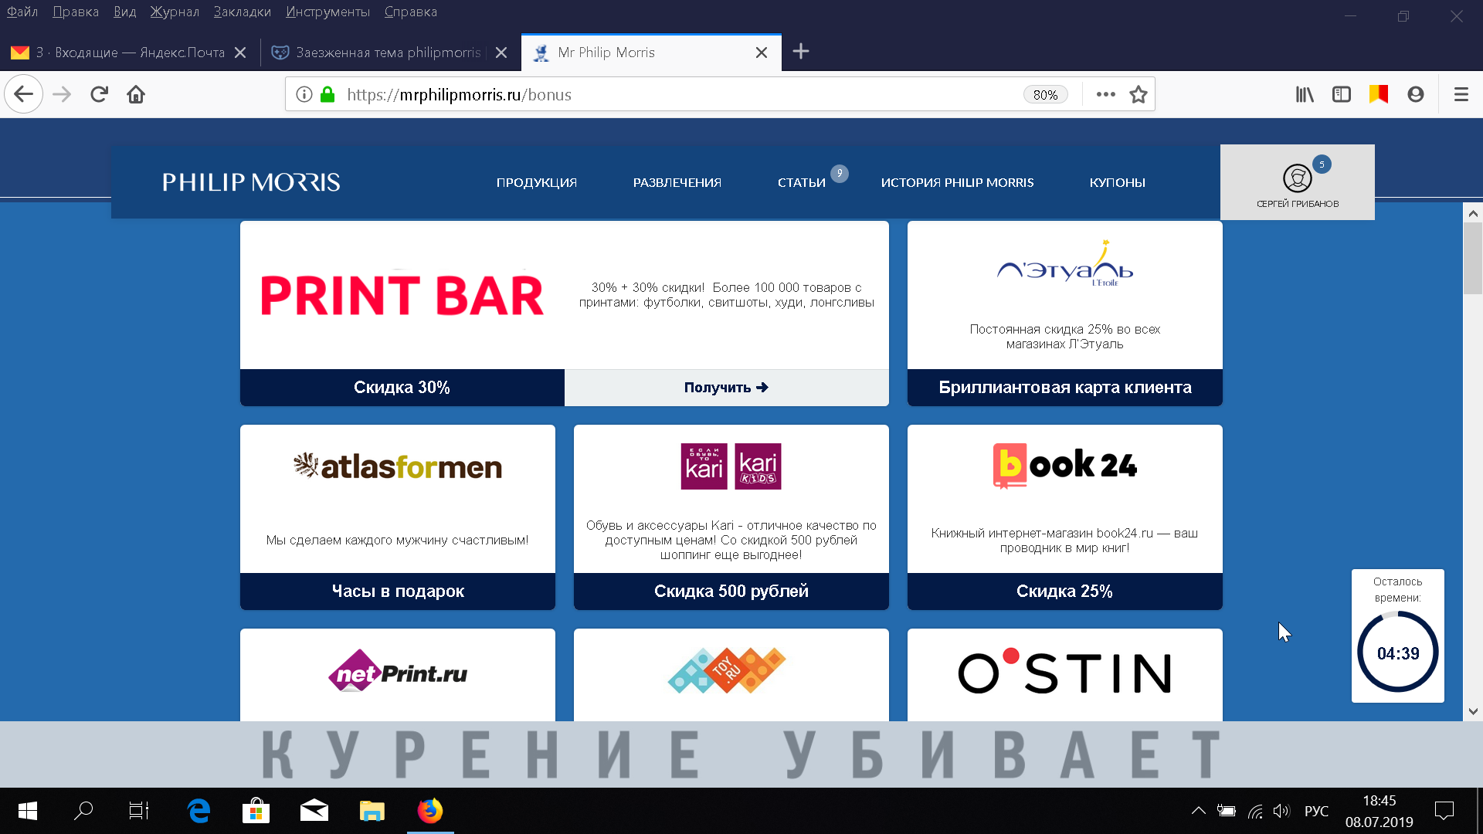Open Microsoft Store from taskbar
The width and height of the screenshot is (1483, 834).
tap(256, 811)
